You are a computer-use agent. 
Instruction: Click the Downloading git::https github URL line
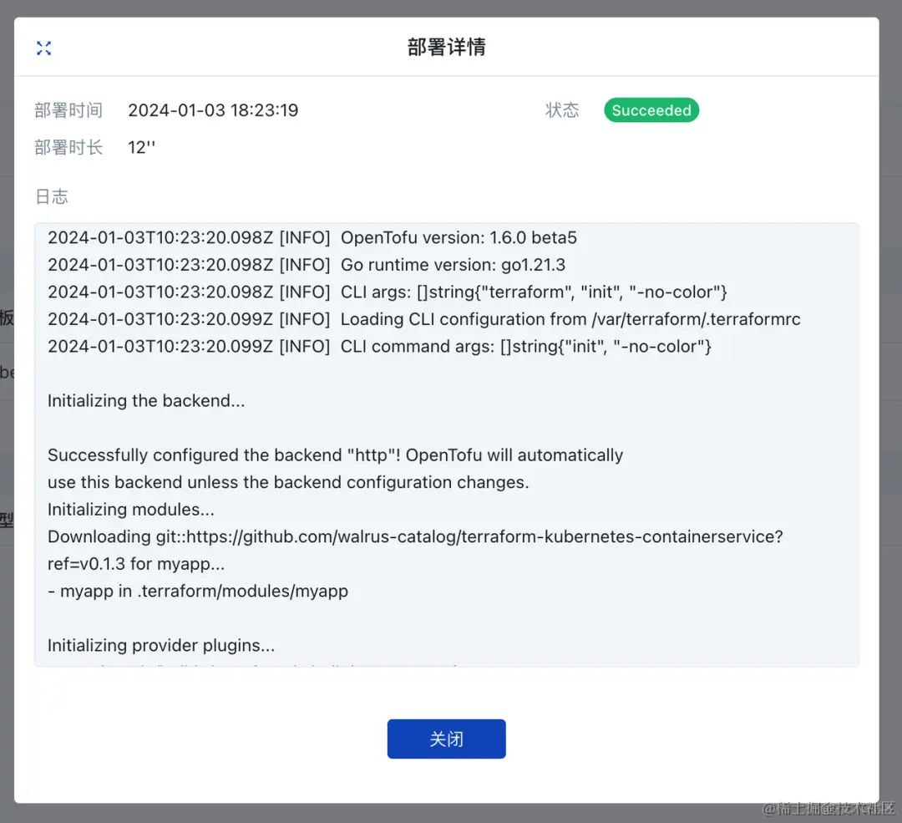415,536
